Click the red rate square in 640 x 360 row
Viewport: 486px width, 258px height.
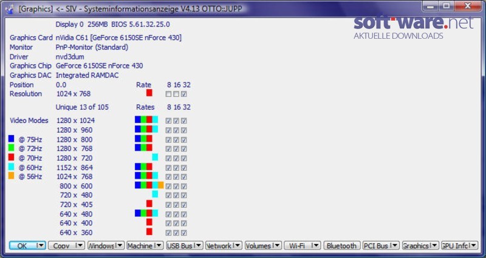[149, 231]
